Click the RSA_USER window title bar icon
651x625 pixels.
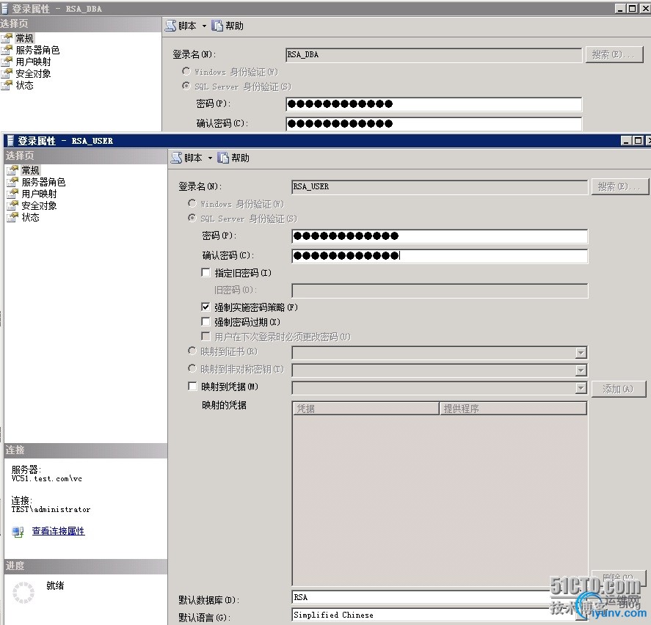[11, 141]
